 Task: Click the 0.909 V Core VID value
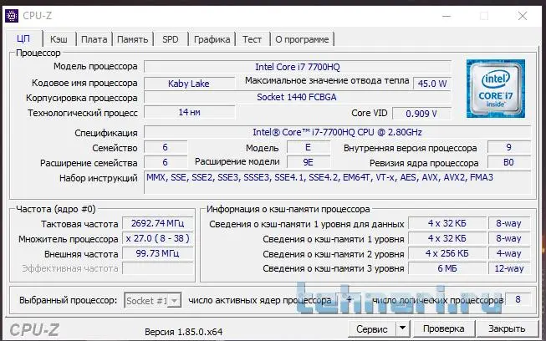tap(421, 114)
